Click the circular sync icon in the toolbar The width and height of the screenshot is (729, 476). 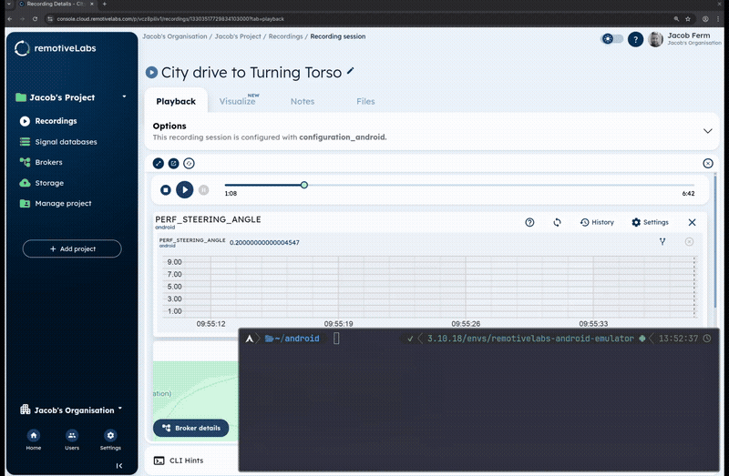pos(189,164)
